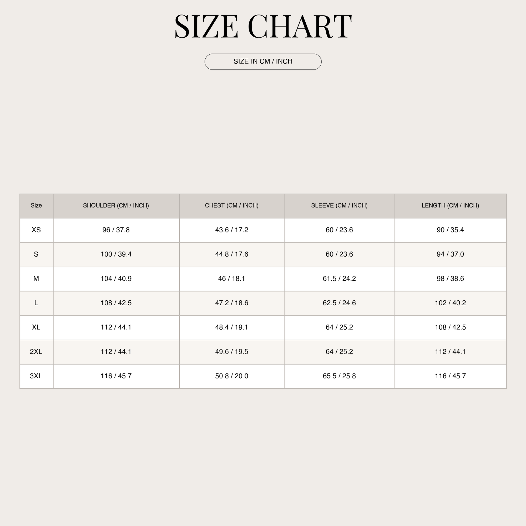Select the LENGTH (CM / INCH) header

coord(450,206)
